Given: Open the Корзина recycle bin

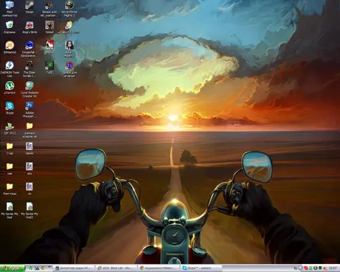Looking at the screenshot, I should click(x=9, y=27).
